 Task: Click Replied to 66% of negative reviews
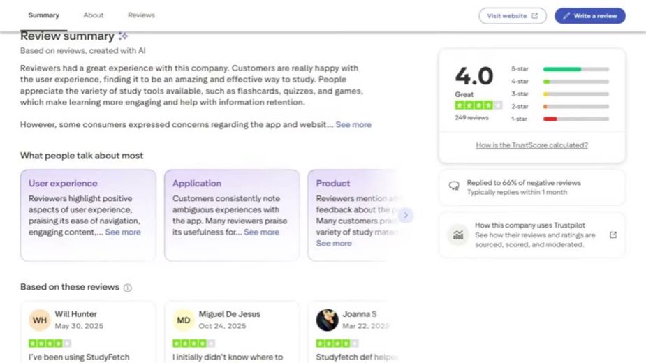point(524,182)
